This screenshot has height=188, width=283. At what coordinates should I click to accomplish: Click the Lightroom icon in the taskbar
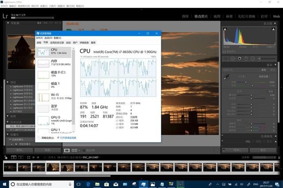pos(180,184)
